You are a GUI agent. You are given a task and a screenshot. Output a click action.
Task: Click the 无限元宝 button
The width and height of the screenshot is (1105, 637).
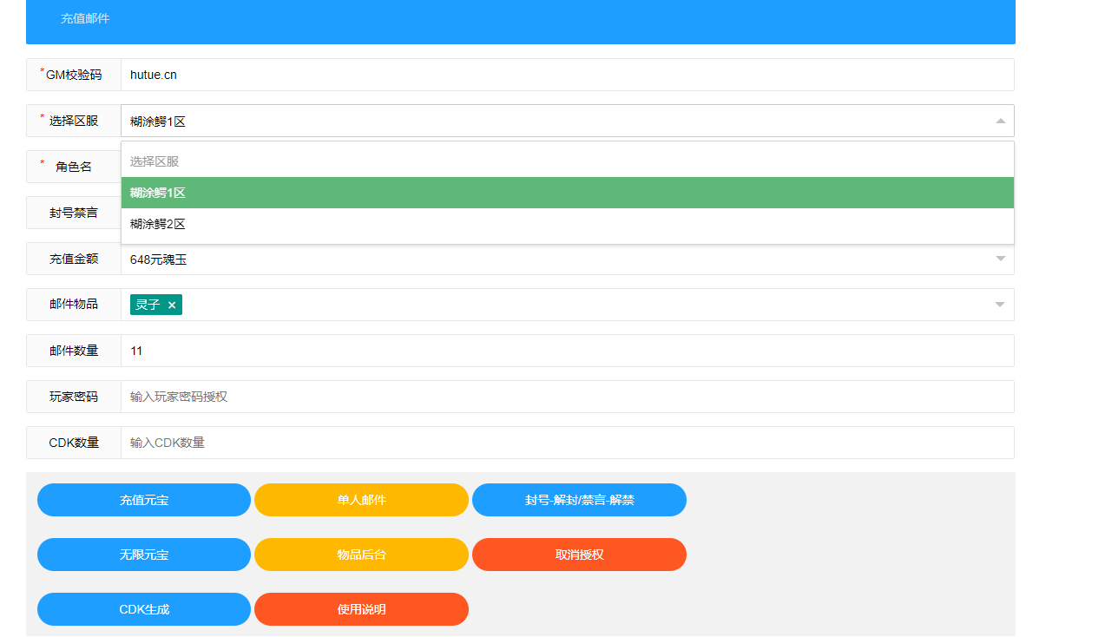click(144, 555)
